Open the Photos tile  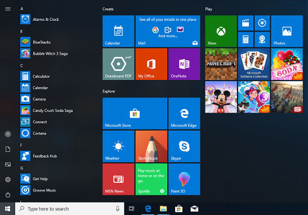[287, 31]
